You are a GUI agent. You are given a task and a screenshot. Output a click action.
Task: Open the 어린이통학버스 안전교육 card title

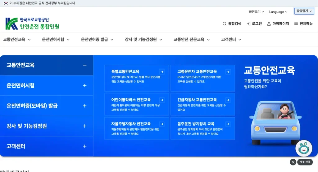(x=131, y=100)
